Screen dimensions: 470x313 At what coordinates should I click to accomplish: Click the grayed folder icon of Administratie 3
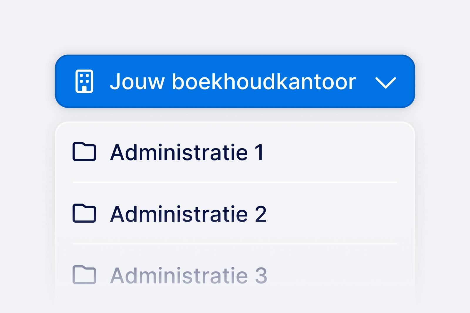85,275
